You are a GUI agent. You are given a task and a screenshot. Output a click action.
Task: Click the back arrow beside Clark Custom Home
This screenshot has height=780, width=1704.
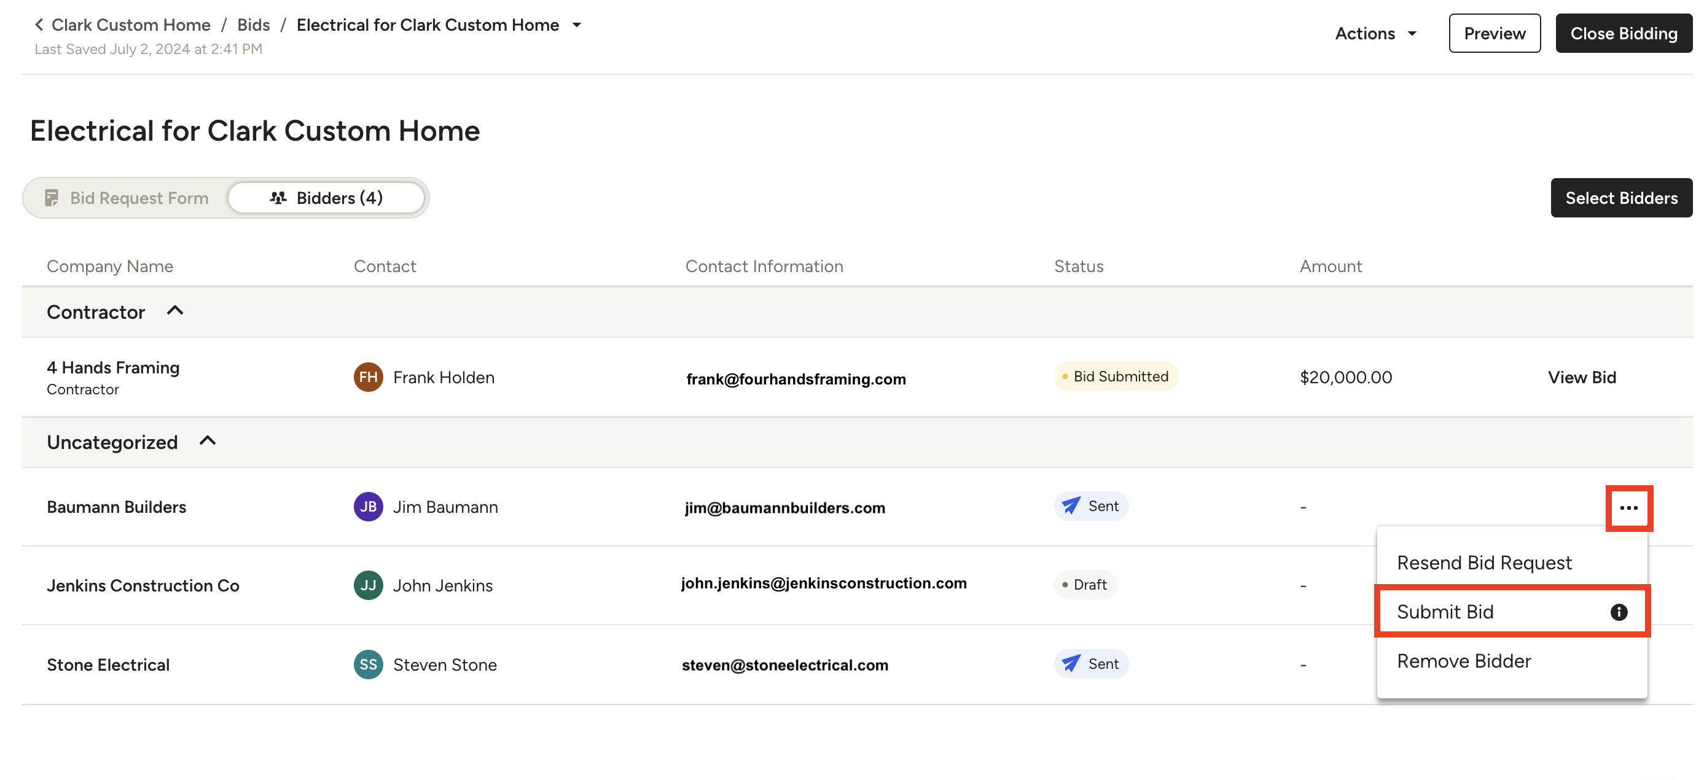point(39,25)
